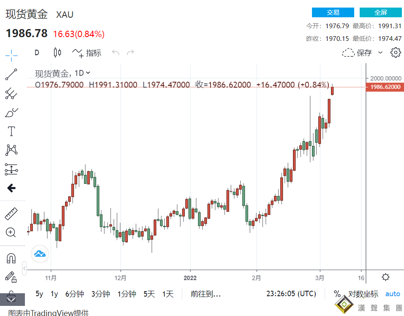Switch to the 1天 timeframe

pos(168,294)
